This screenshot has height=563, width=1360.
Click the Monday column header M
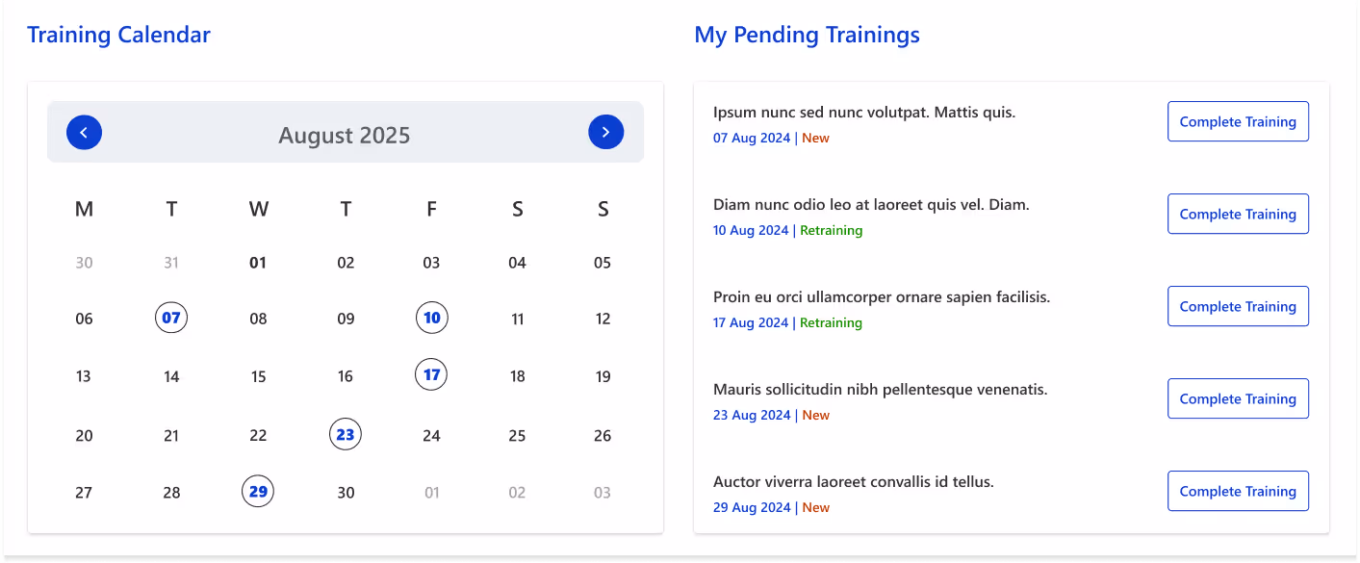tap(84, 209)
